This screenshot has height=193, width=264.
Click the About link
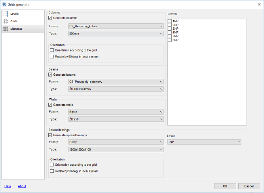coord(22,186)
